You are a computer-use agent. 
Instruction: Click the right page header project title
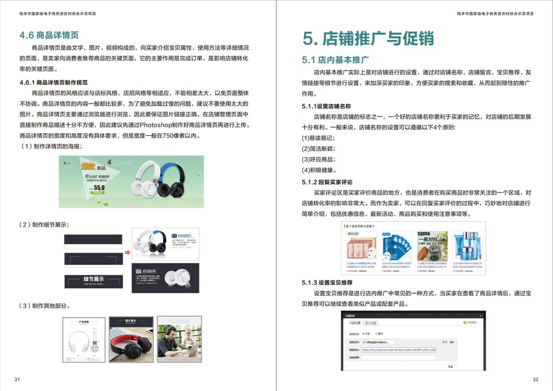coord(495,14)
